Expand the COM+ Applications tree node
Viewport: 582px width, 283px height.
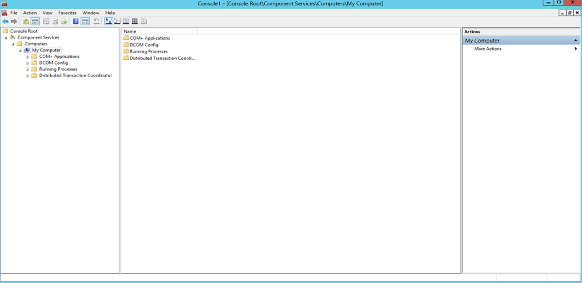click(x=27, y=57)
